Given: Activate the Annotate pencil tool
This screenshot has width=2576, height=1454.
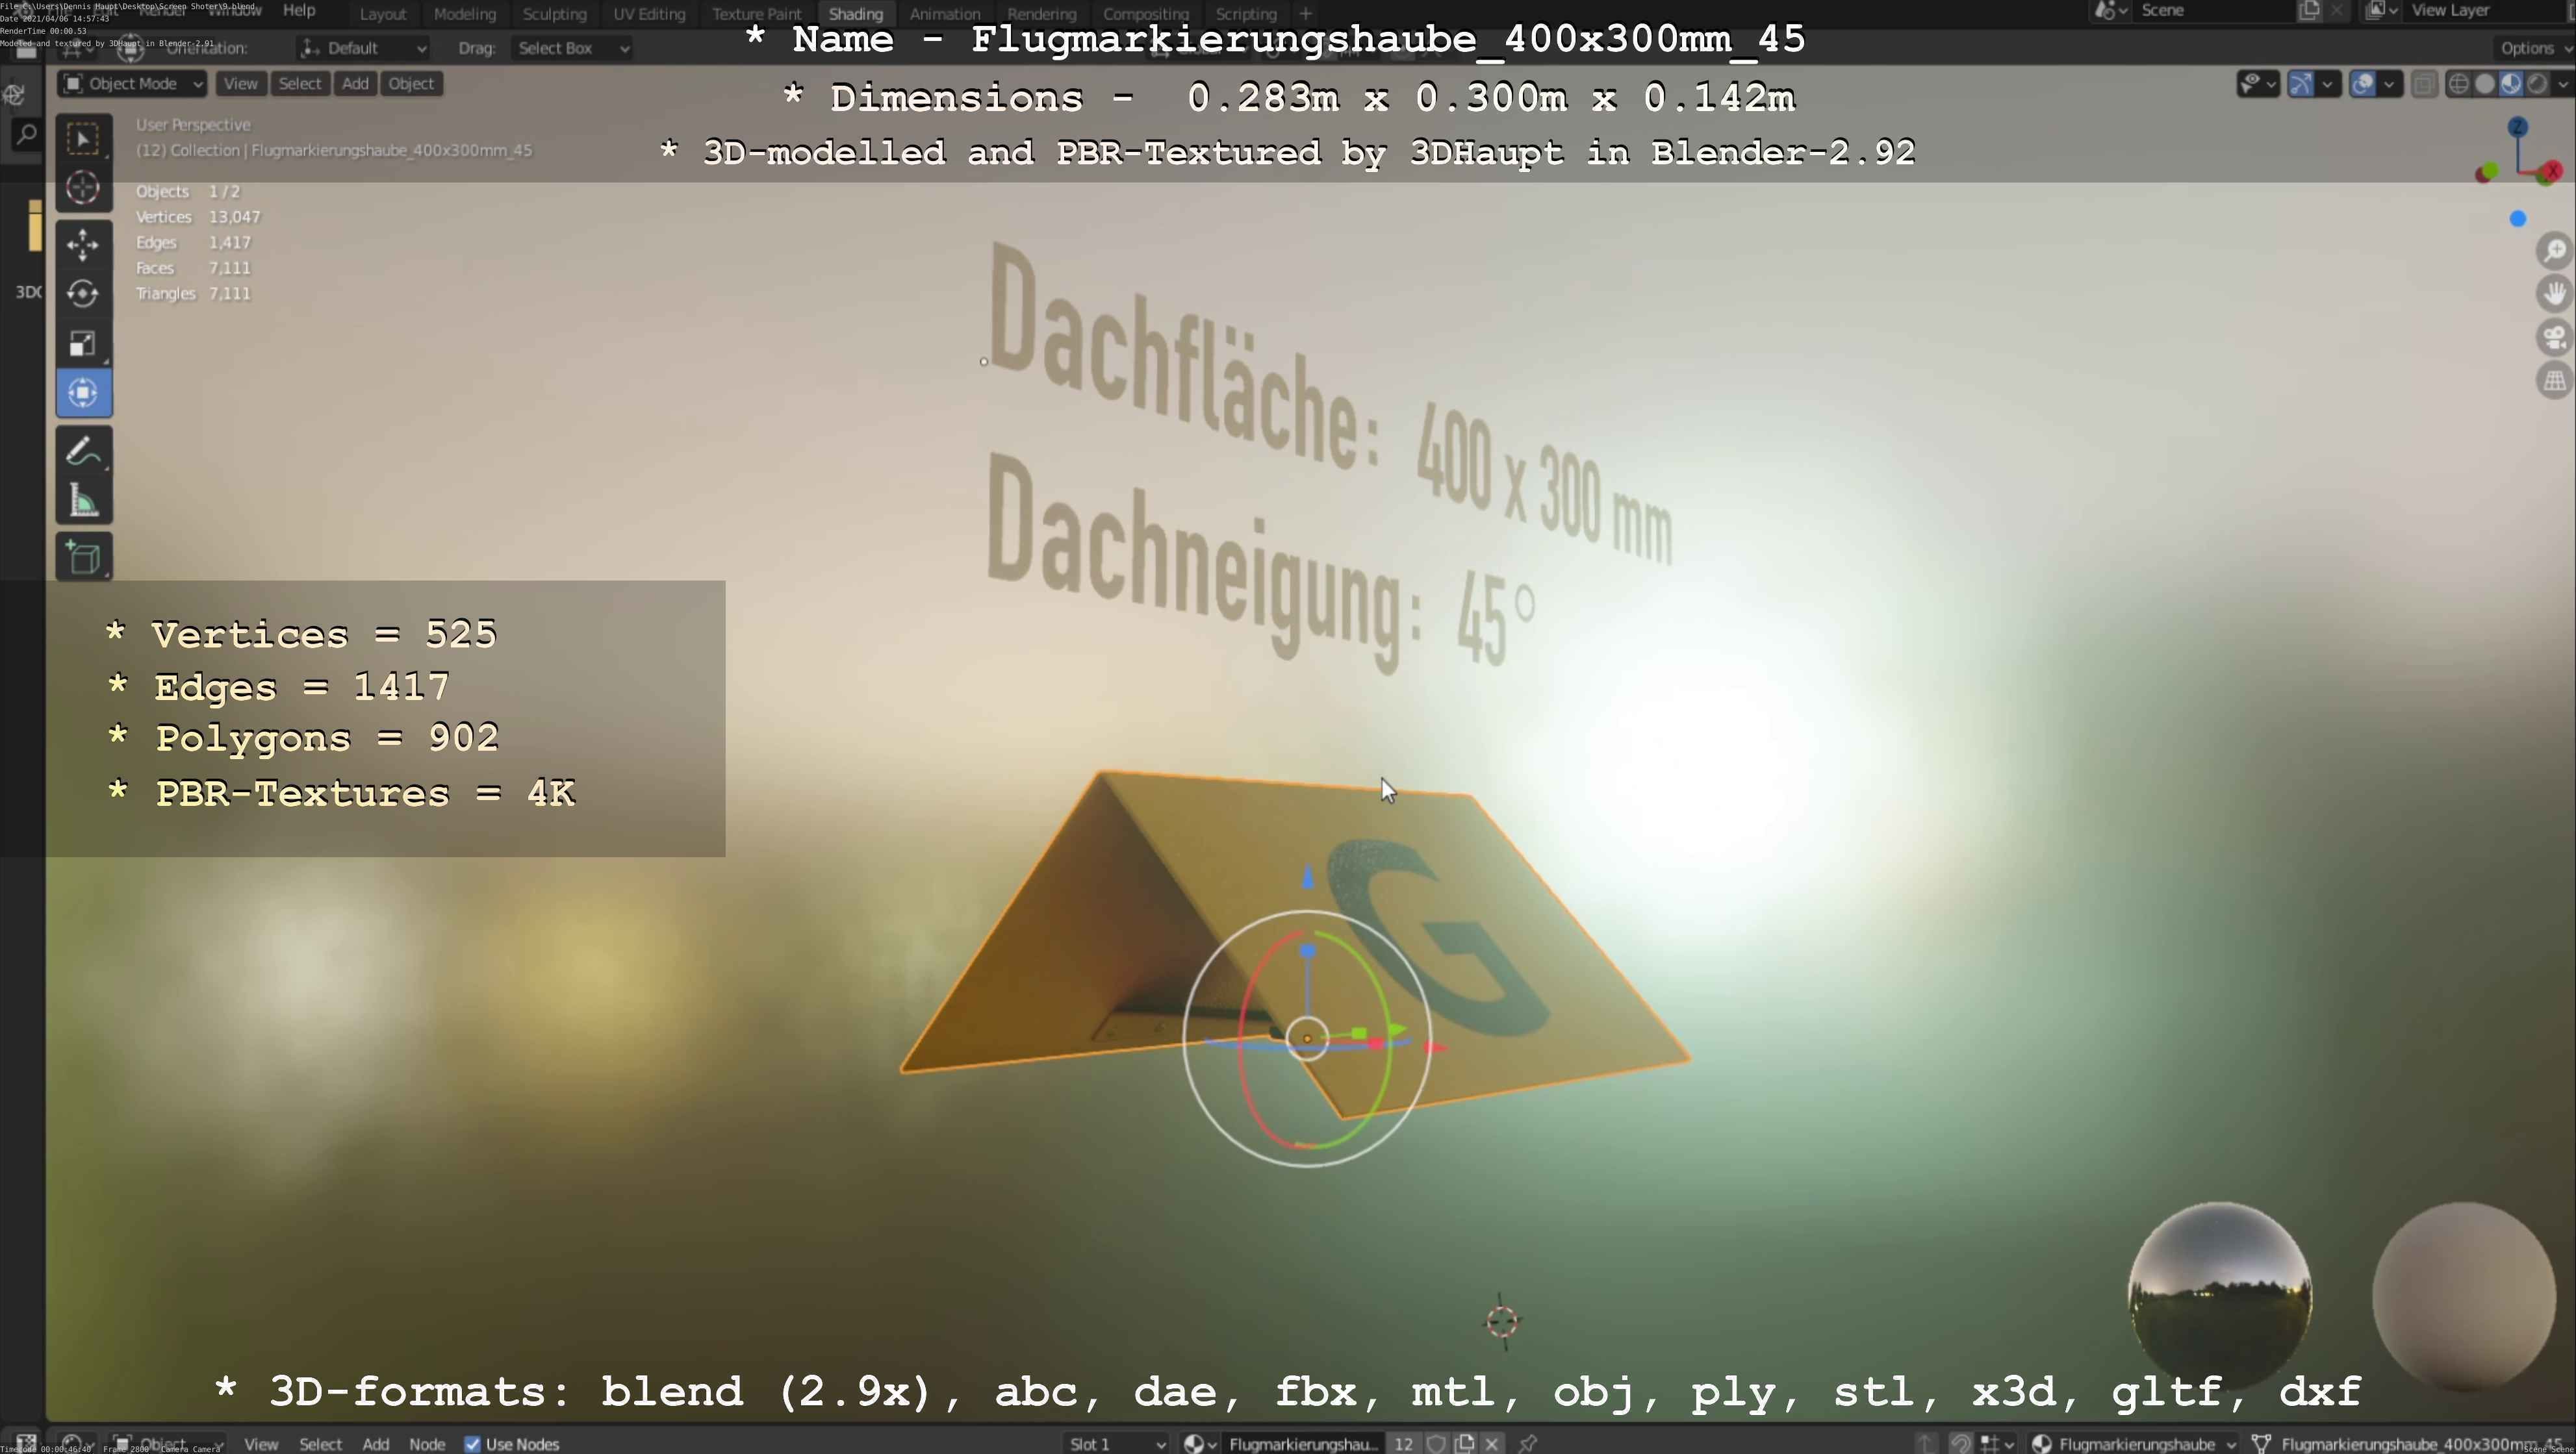Looking at the screenshot, I should pos(83,451).
